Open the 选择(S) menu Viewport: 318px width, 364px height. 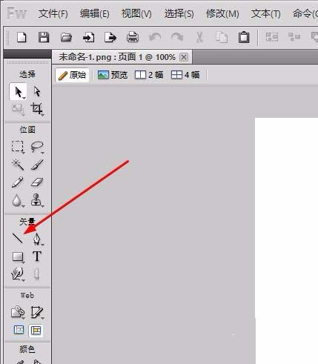[179, 13]
